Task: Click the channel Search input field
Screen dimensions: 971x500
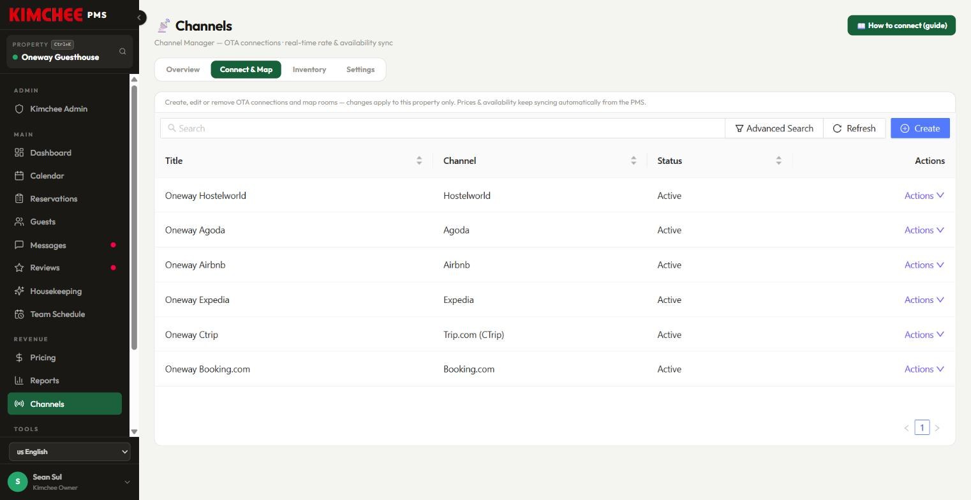Action: (443, 128)
